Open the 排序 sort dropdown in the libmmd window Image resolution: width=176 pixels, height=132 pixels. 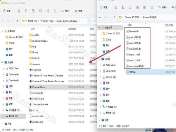click(x=163, y=7)
